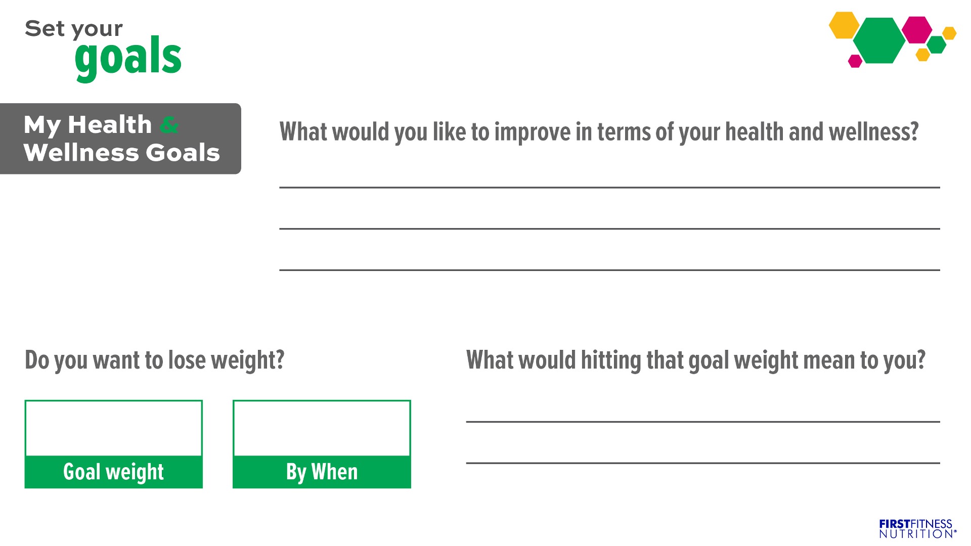The height and width of the screenshot is (546, 971).
Task: Click the small pink hexagon below yellow
Action: 855,61
